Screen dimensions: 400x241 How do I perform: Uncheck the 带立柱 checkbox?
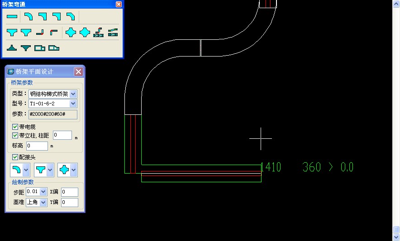[15, 135]
